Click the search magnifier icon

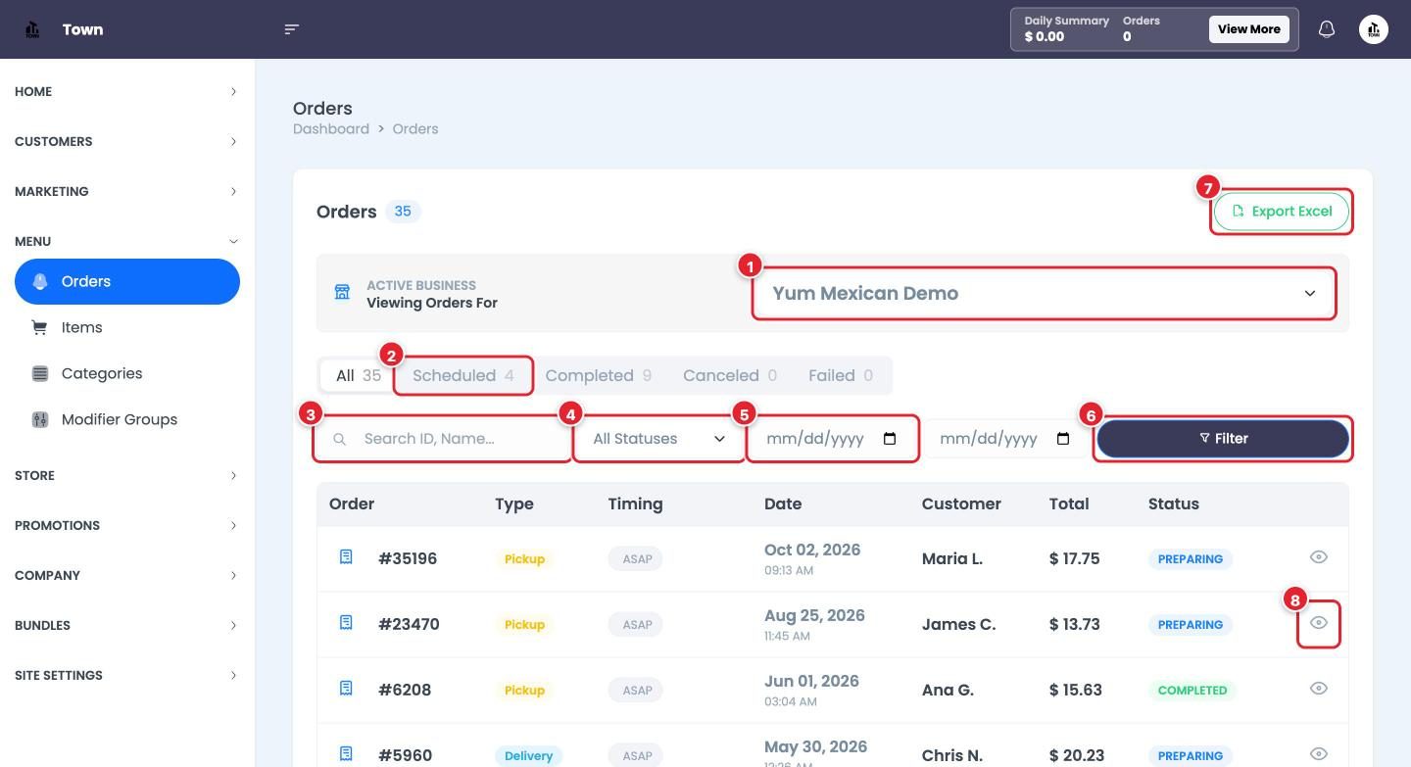tap(339, 439)
